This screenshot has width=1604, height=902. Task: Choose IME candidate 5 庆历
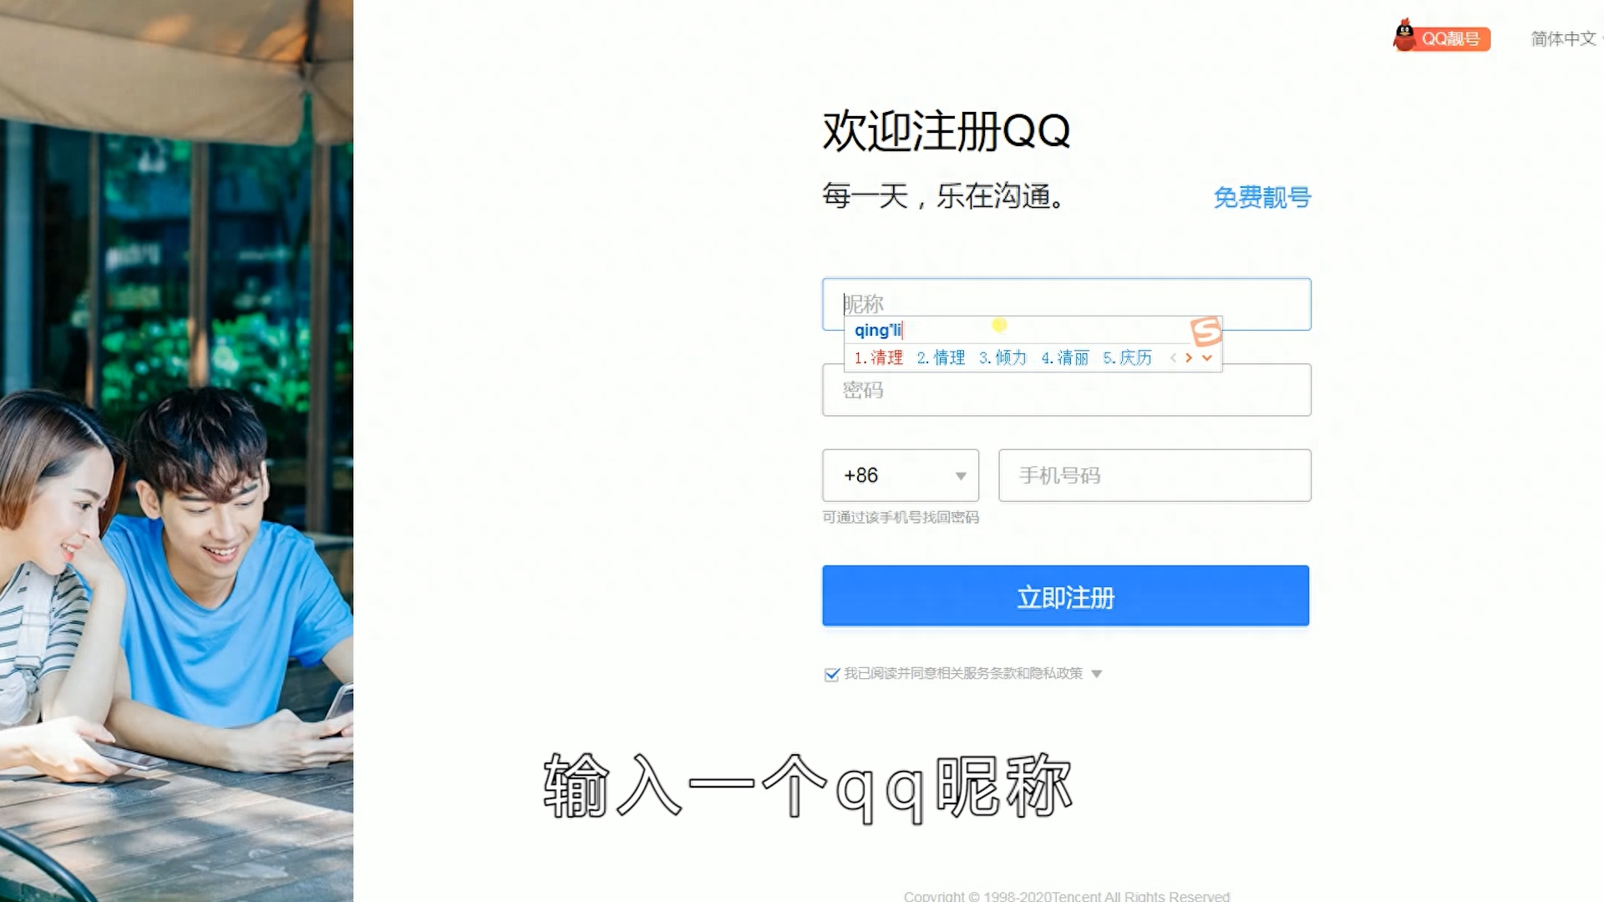tap(1127, 357)
